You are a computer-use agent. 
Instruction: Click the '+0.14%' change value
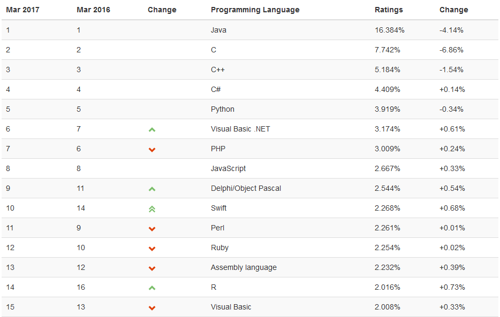(x=452, y=89)
